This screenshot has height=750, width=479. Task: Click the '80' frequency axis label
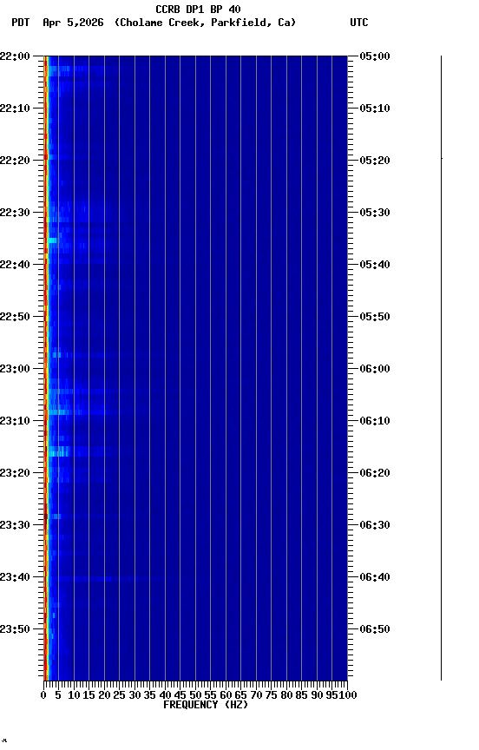[x=286, y=696]
